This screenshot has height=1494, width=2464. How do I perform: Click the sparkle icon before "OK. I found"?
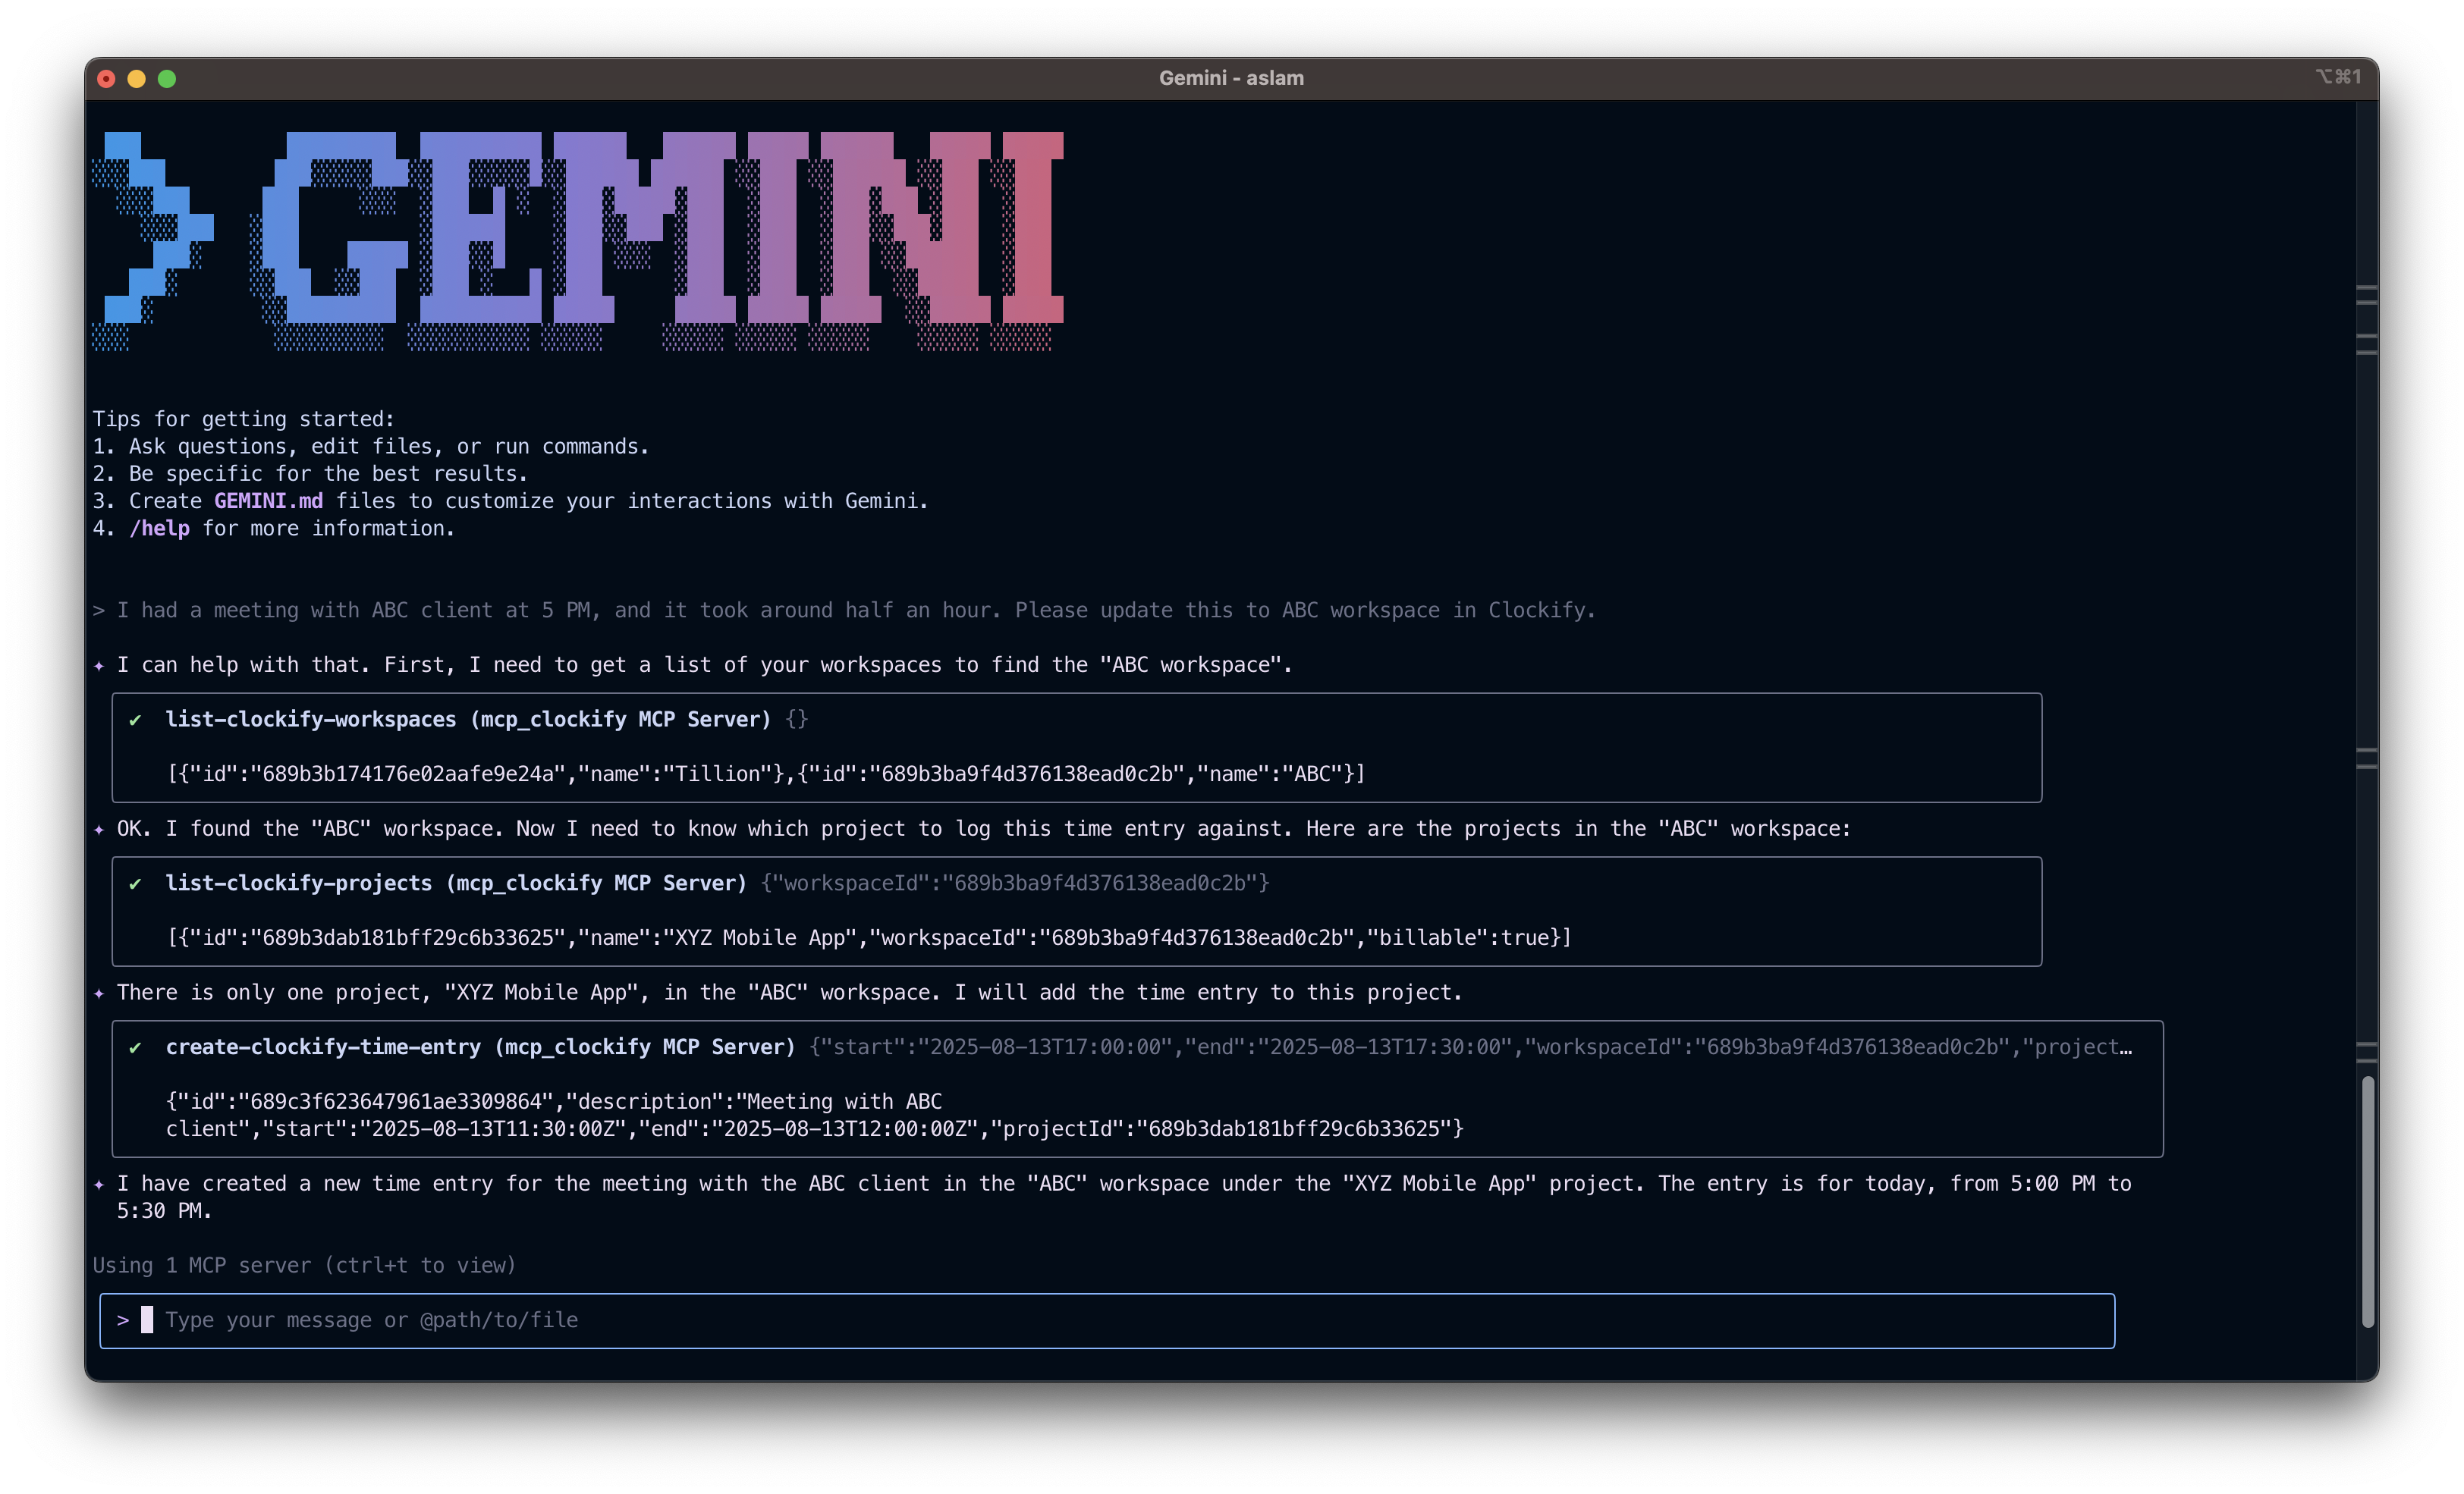(x=99, y=830)
